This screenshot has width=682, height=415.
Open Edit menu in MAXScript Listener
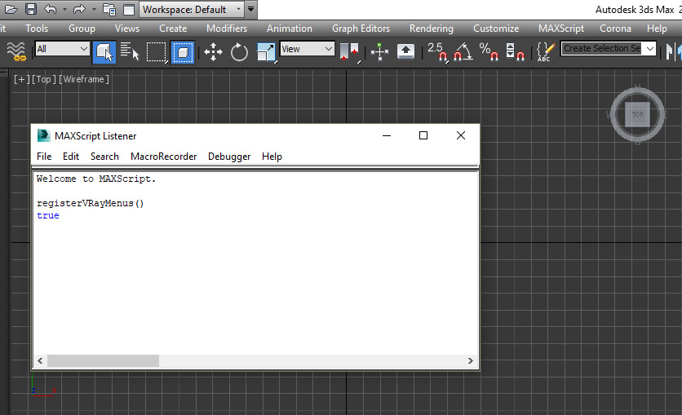(70, 157)
